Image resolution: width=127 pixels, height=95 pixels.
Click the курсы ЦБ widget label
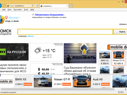pyautogui.click(x=58, y=64)
